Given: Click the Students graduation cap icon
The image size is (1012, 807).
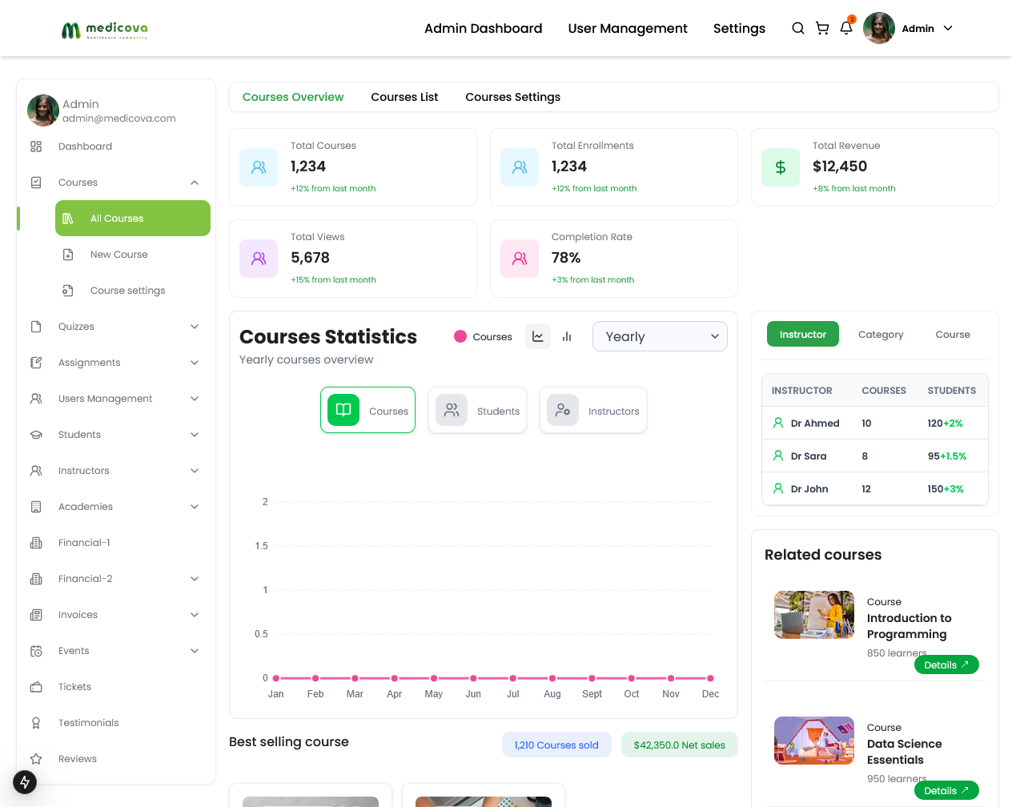Looking at the screenshot, I should coord(36,435).
